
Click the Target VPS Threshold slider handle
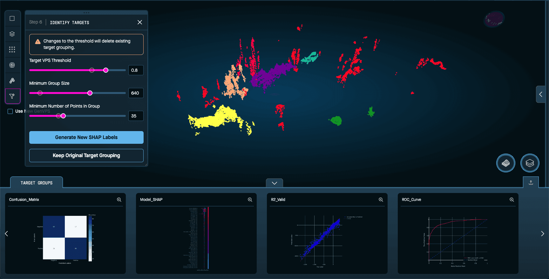pyautogui.click(x=106, y=70)
